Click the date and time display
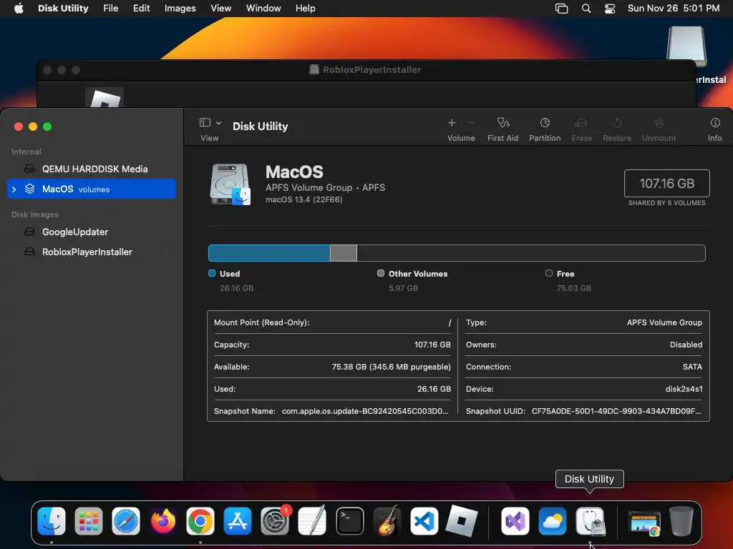The height and width of the screenshot is (549, 733). coord(673,9)
